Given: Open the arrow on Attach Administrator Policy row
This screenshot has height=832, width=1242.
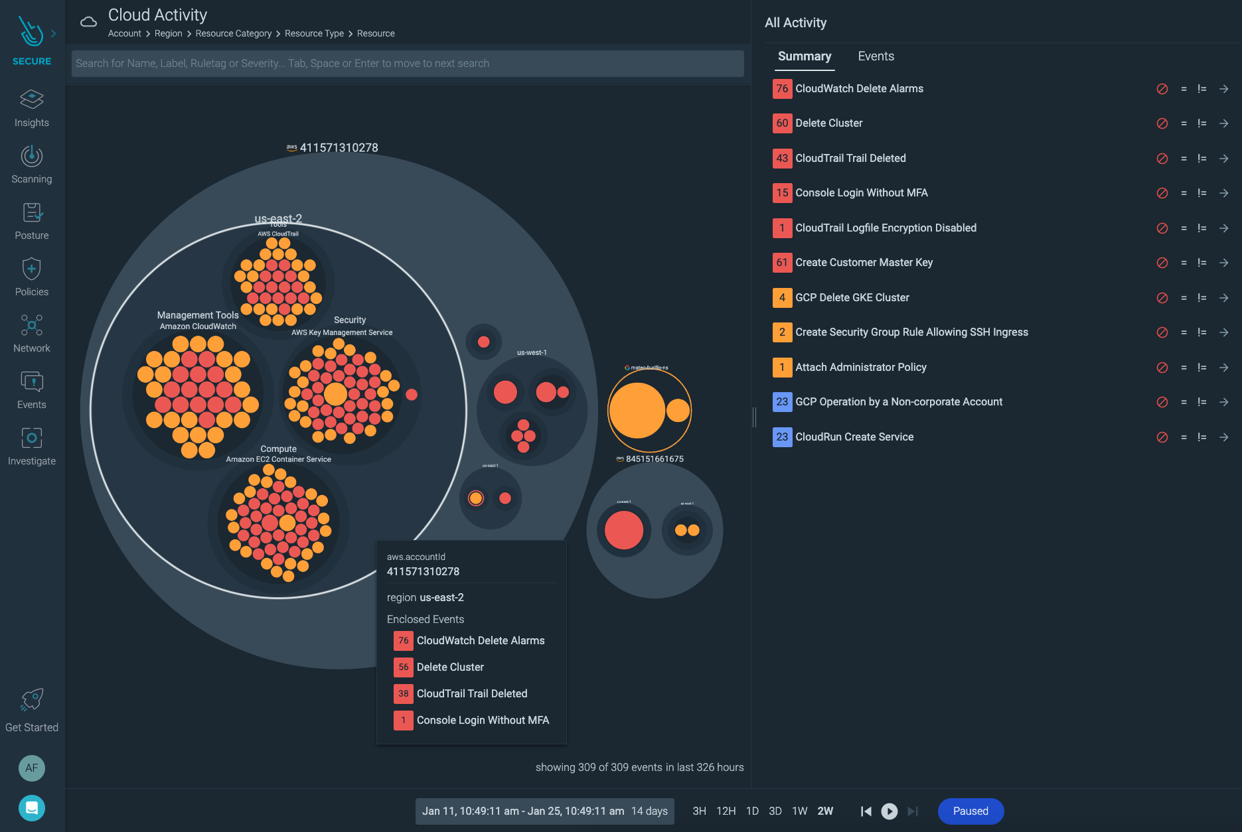Looking at the screenshot, I should pyautogui.click(x=1224, y=367).
